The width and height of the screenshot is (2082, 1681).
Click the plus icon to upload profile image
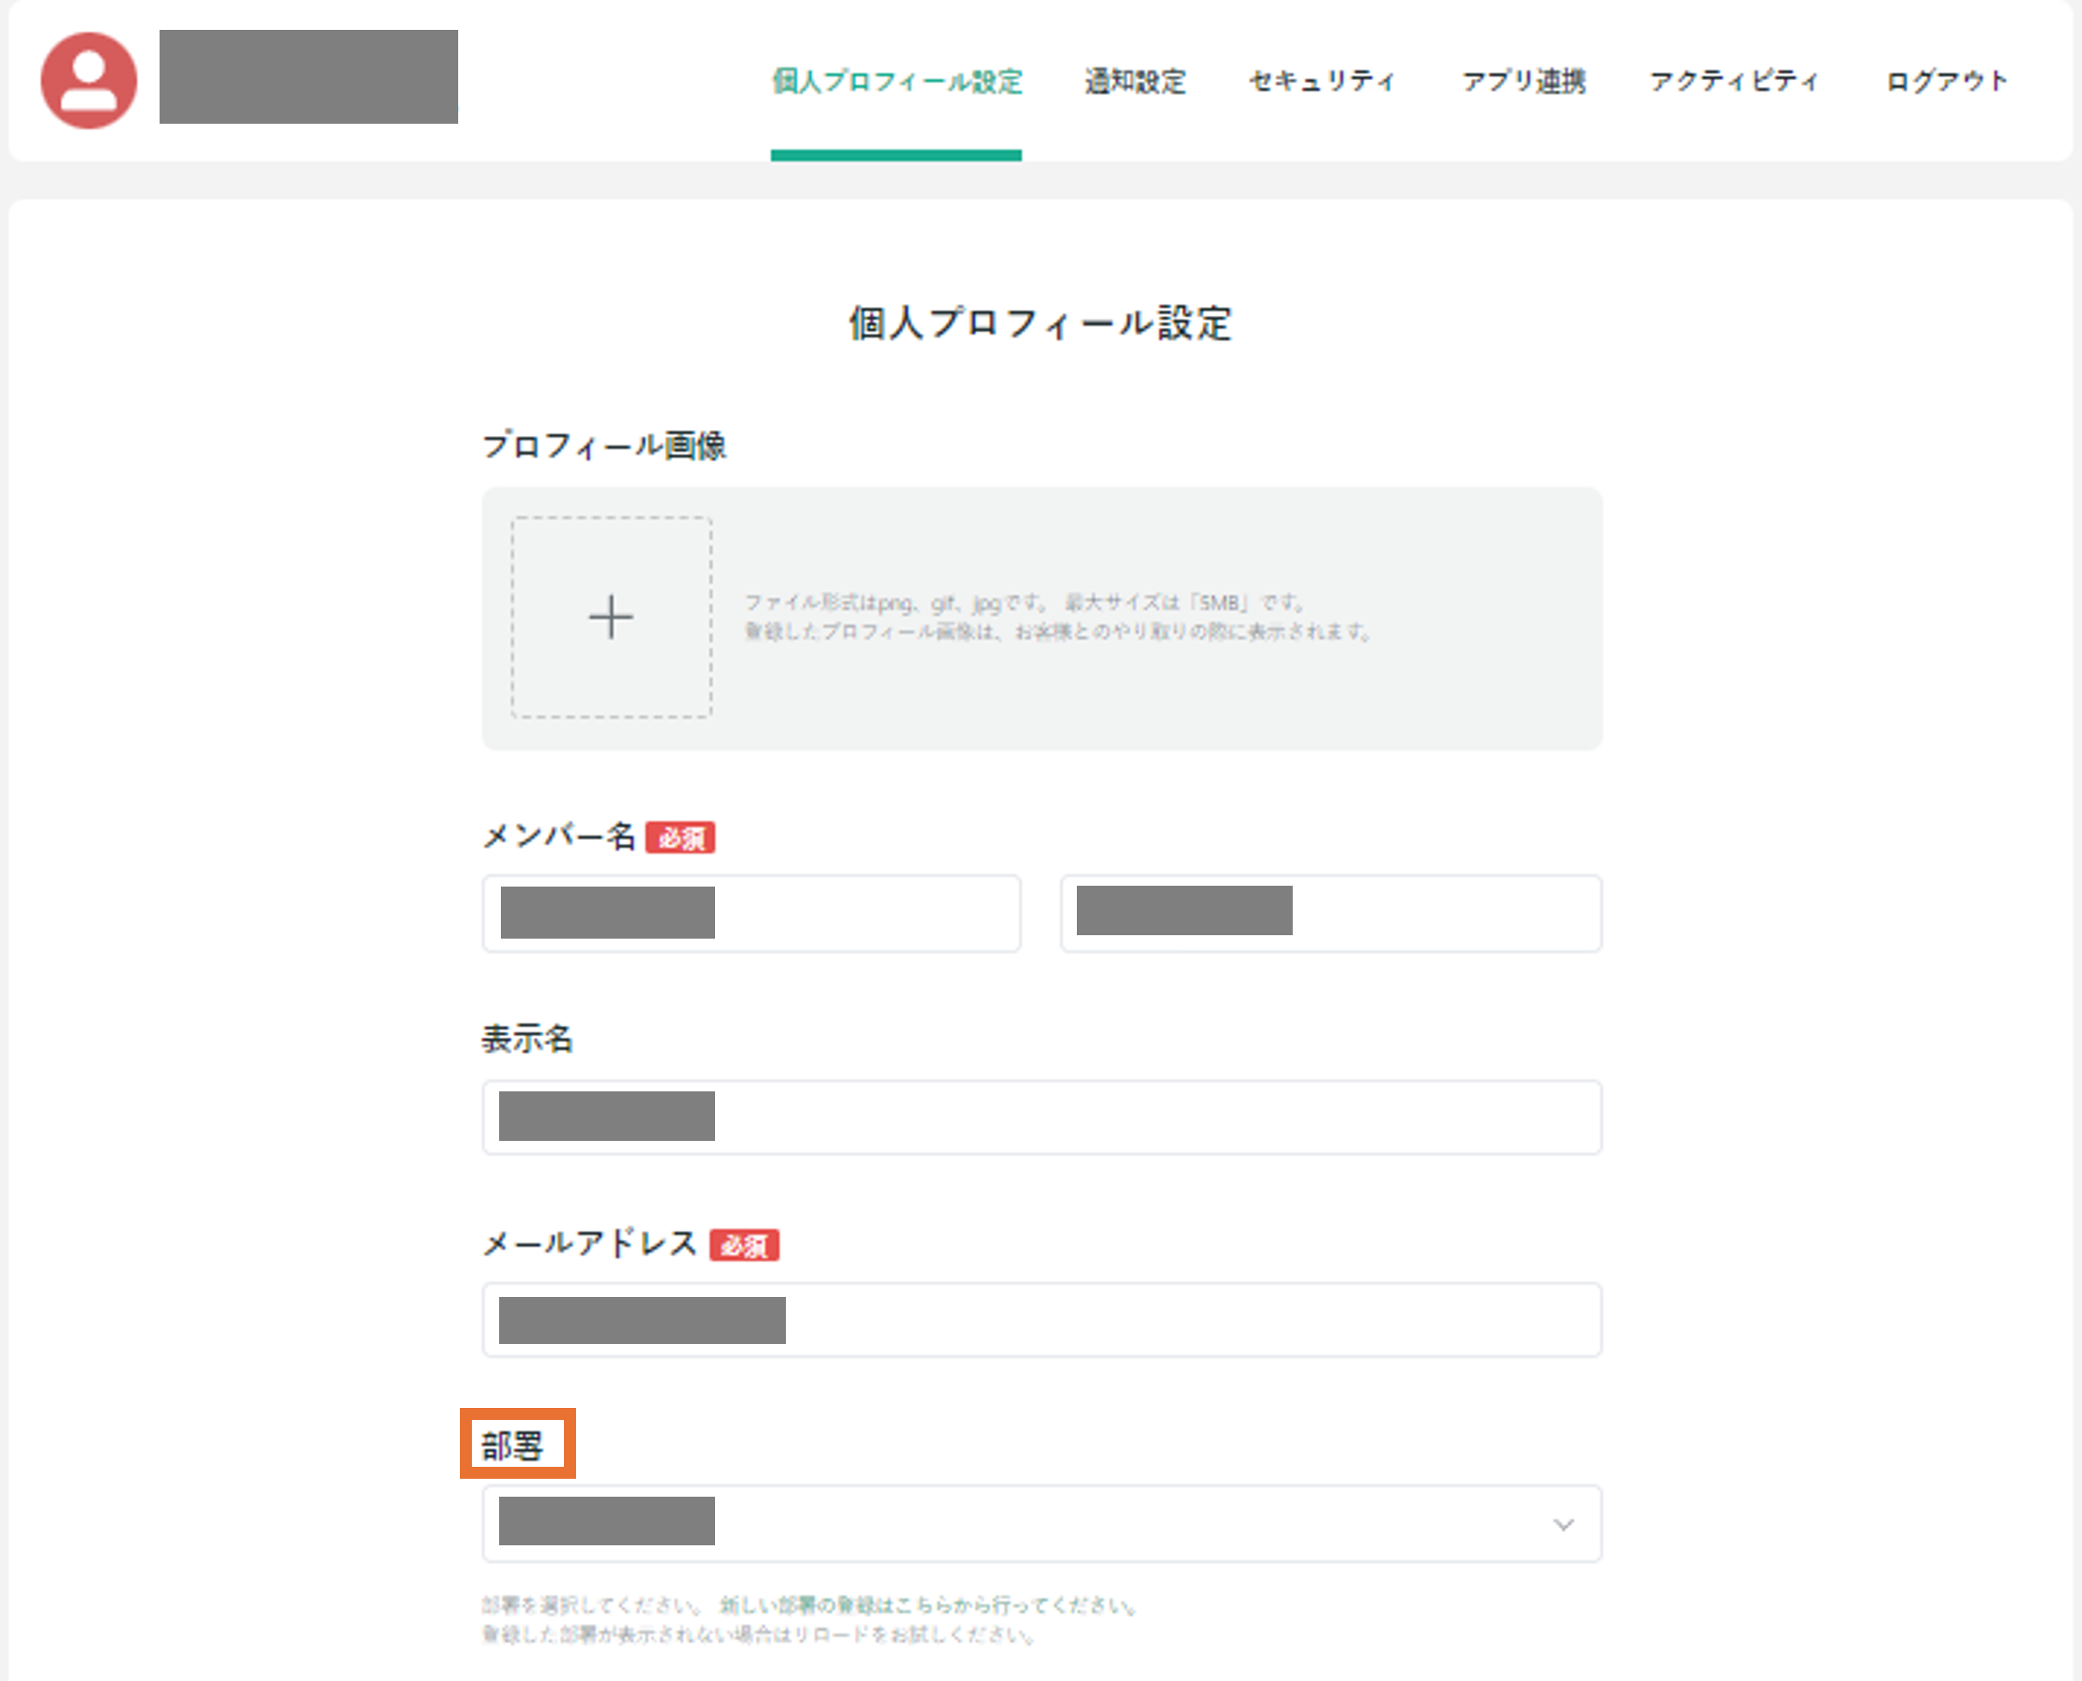click(x=611, y=617)
